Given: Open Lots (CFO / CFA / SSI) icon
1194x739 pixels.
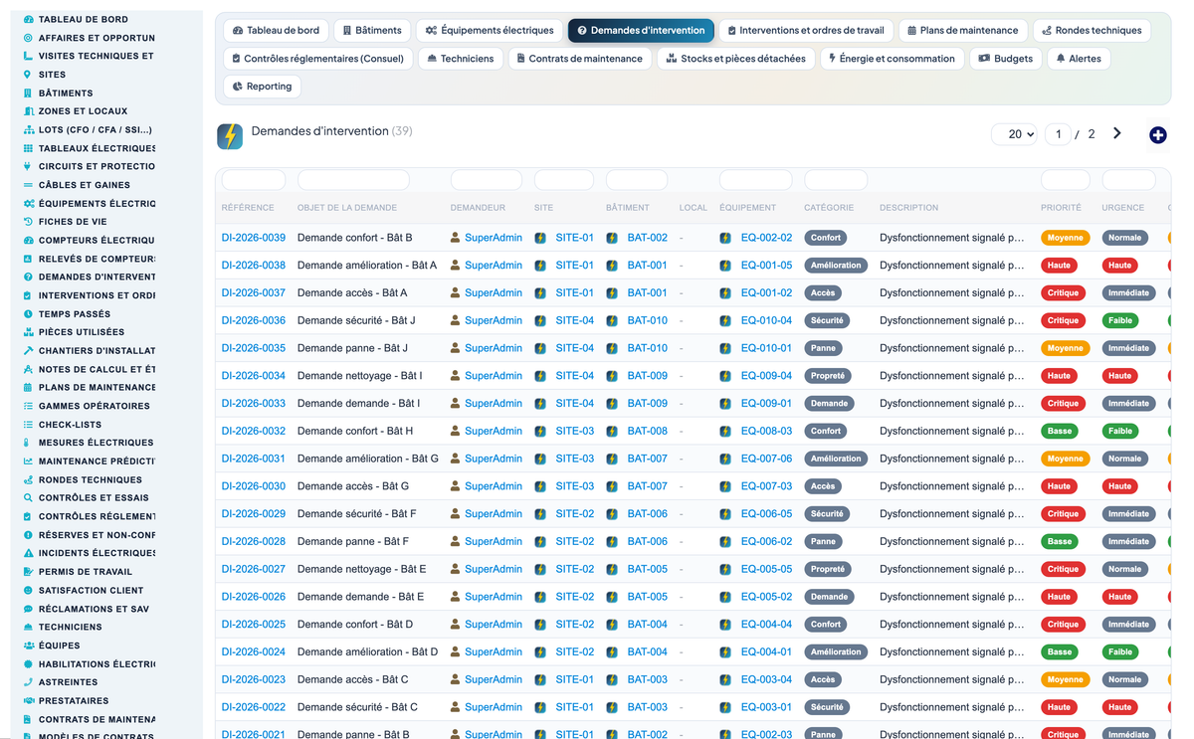Looking at the screenshot, I should point(28,129).
